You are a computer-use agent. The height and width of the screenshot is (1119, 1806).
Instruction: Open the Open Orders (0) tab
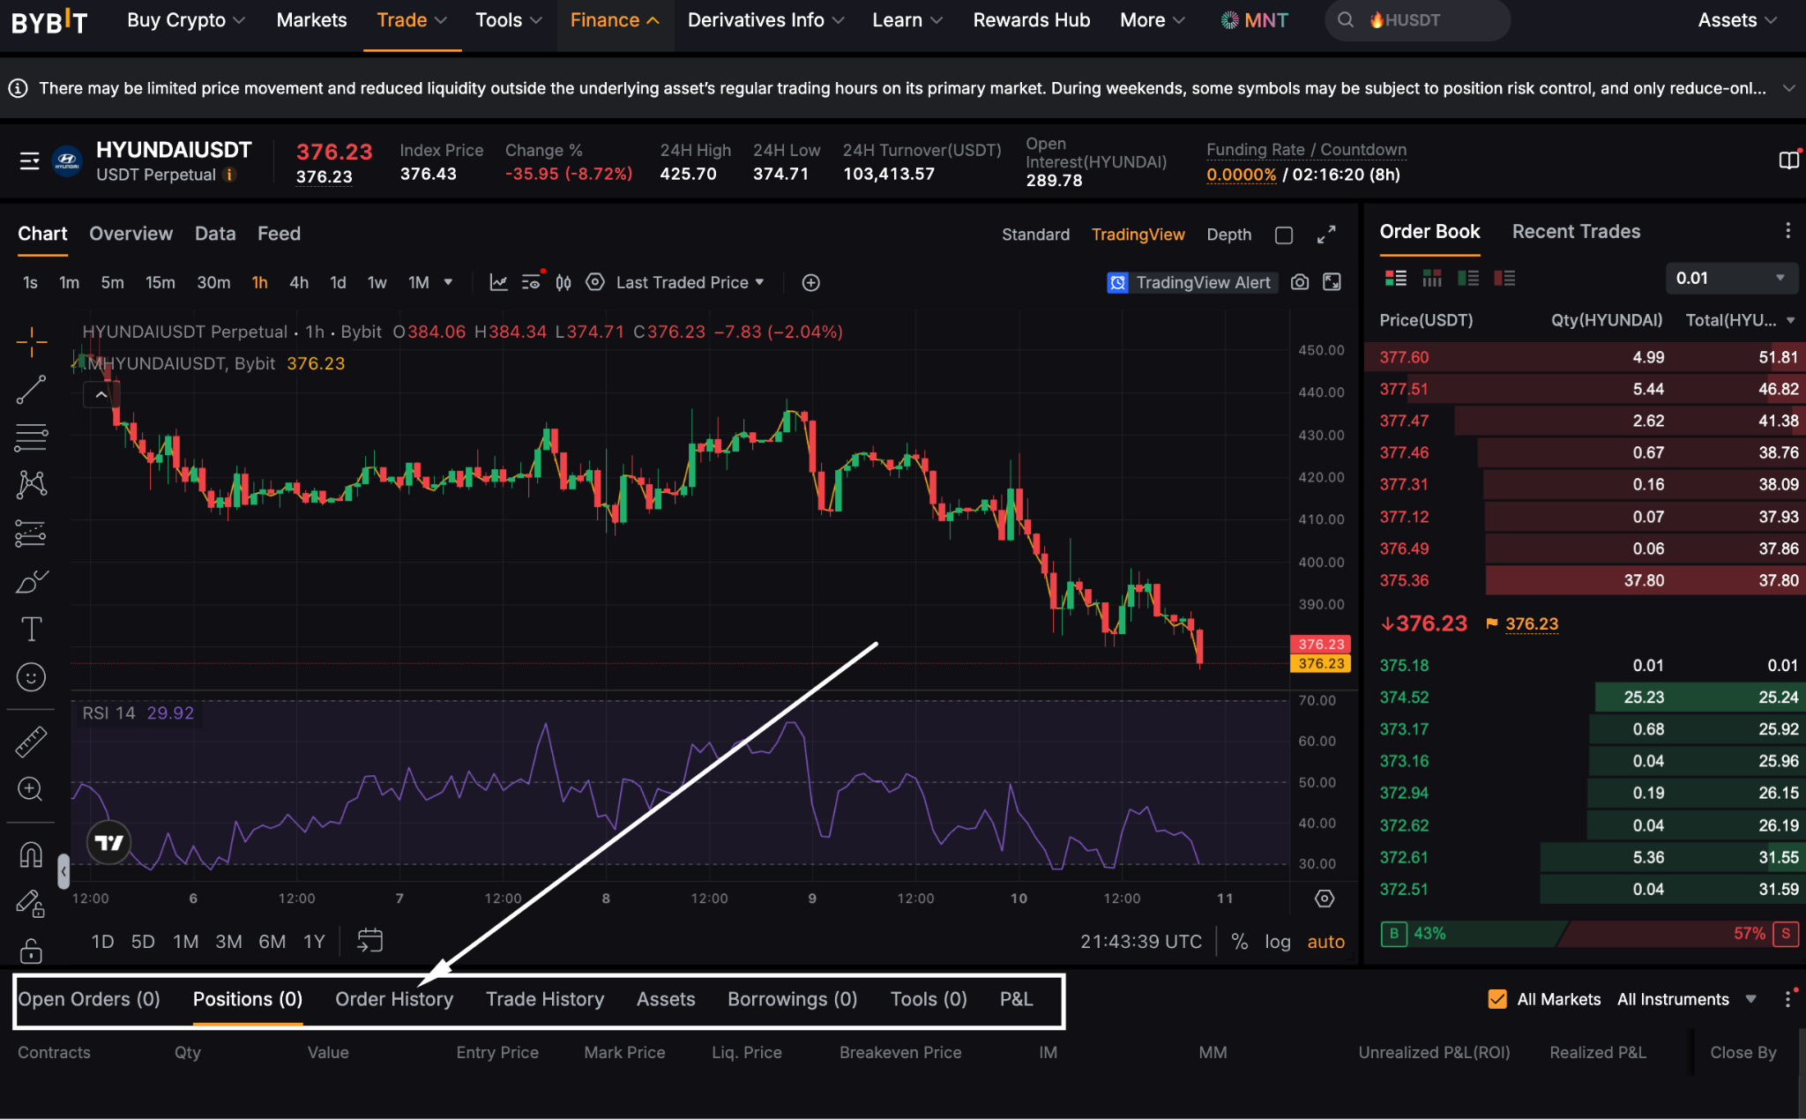click(89, 999)
